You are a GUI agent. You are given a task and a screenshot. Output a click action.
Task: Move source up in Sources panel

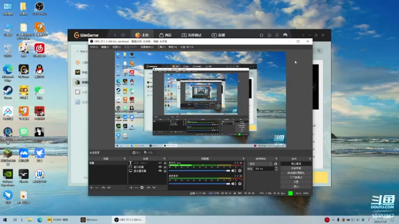148,188
